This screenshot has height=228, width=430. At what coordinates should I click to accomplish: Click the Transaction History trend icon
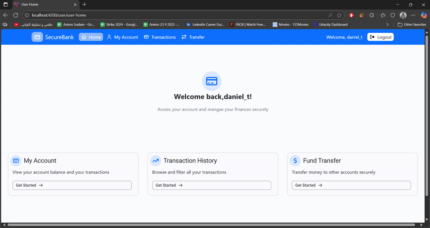[155, 161]
